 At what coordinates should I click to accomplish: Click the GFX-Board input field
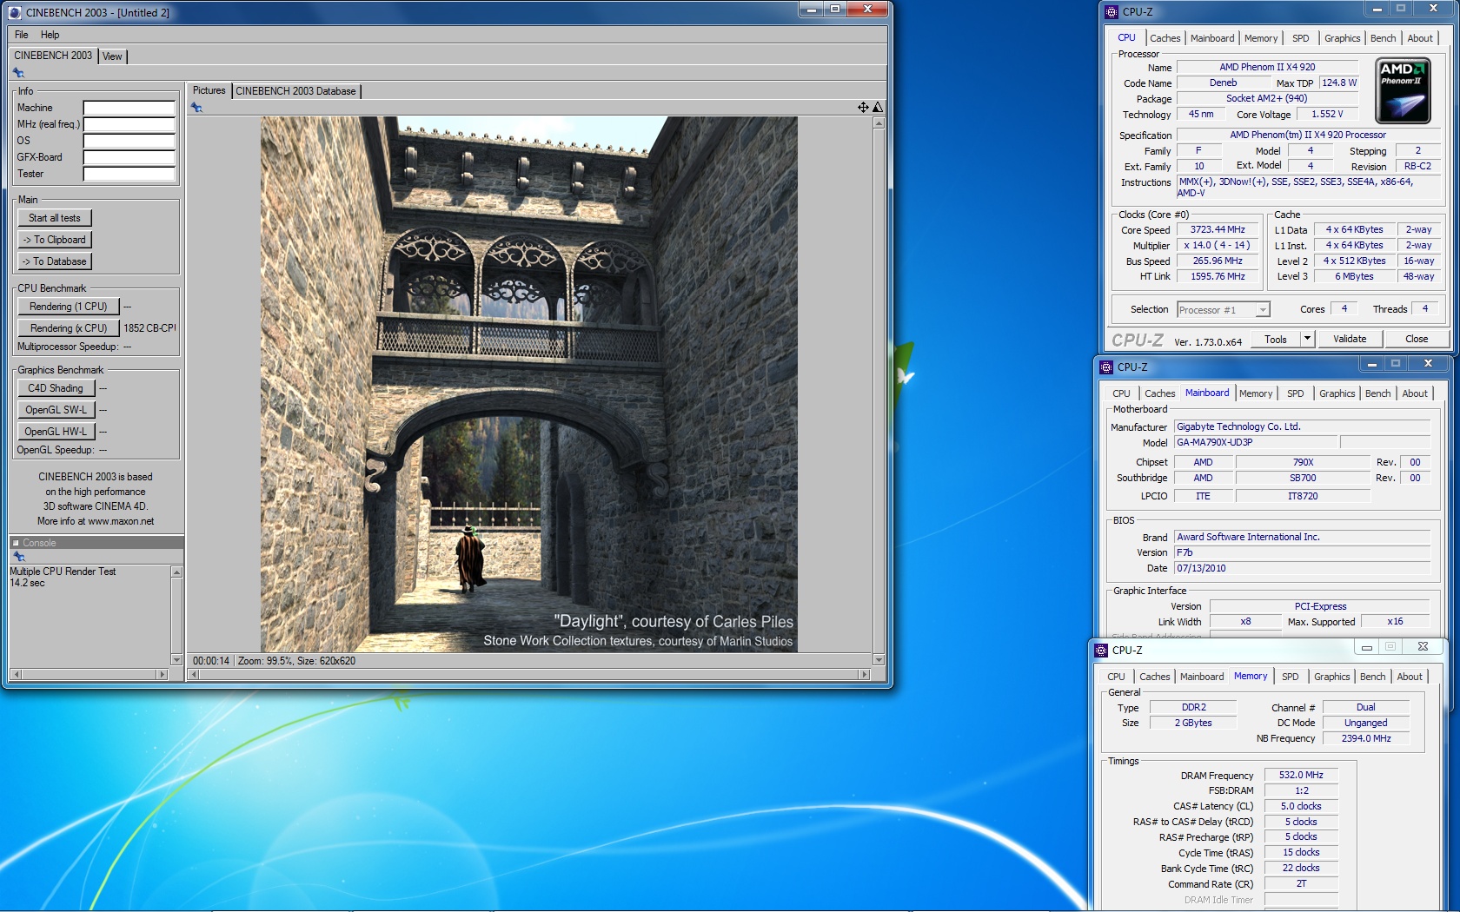click(x=129, y=157)
